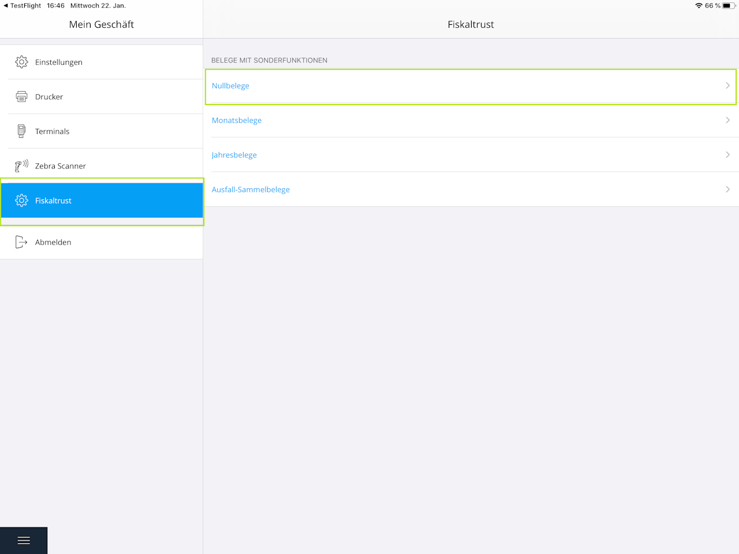
Task: Open the Jahresbelege link
Action: [x=234, y=155]
